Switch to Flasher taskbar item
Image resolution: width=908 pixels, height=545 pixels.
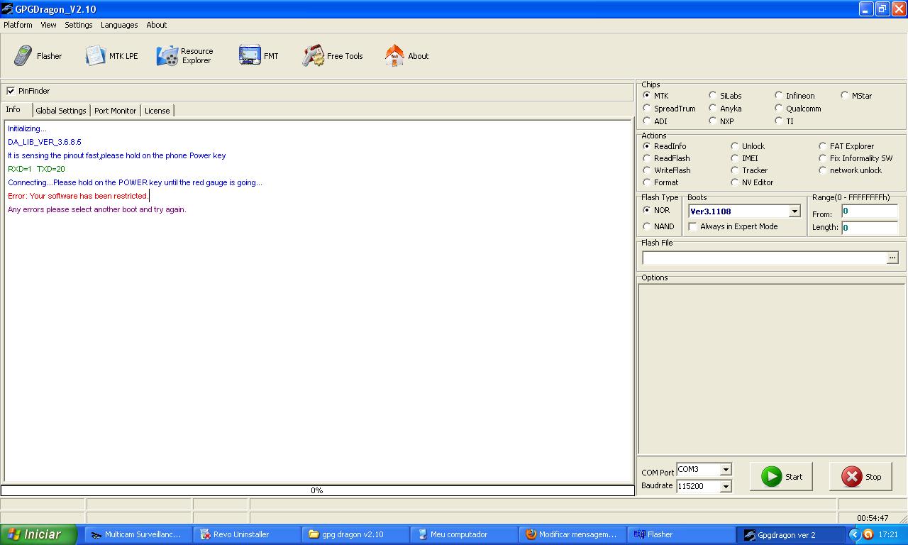coord(680,534)
